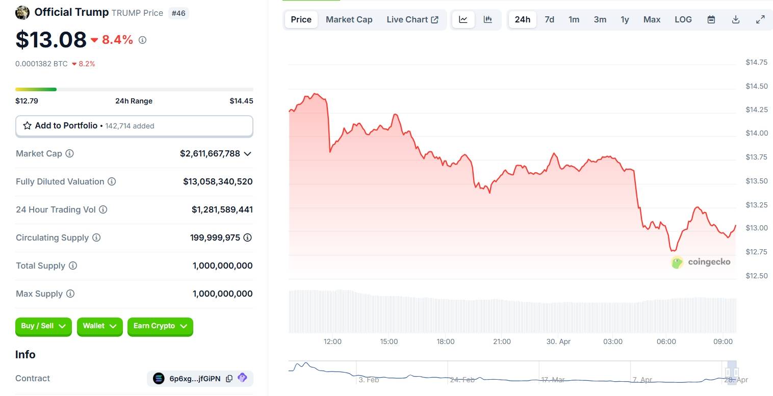This screenshot has height=396, width=773.
Task: Open Earn Crypto dropdown
Action: pos(160,326)
